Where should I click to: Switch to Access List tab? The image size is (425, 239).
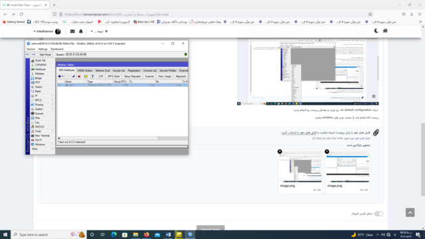tap(119, 70)
